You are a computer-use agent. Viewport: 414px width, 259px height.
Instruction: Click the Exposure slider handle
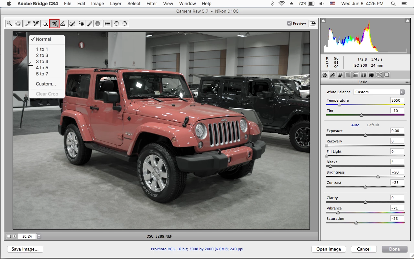click(365, 135)
